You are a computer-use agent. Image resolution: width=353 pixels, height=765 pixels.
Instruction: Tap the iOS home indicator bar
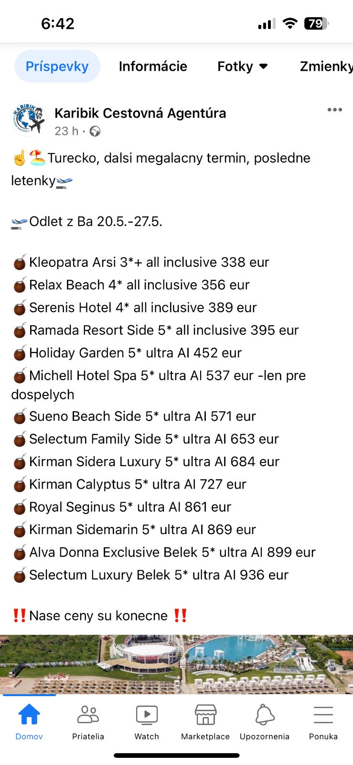tap(176, 755)
